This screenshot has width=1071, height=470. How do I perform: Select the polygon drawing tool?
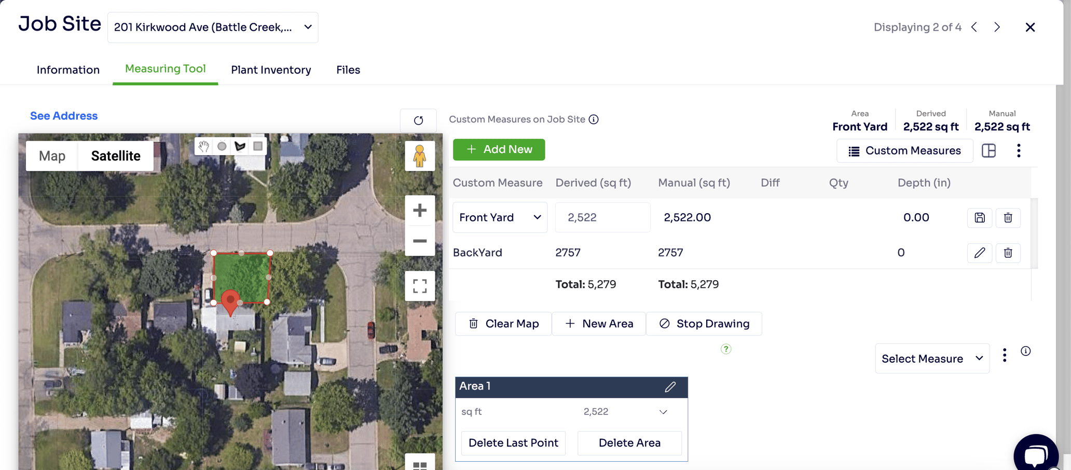240,146
